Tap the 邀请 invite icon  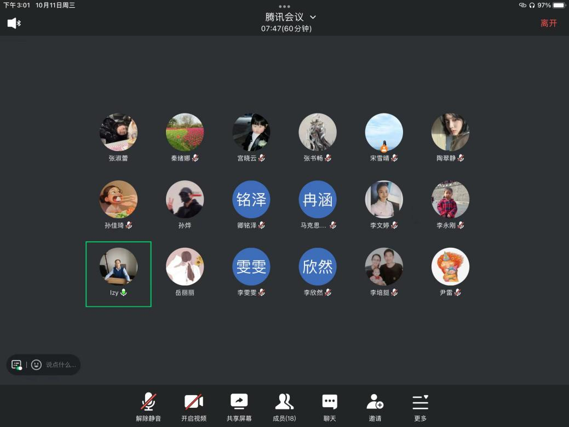(375, 402)
